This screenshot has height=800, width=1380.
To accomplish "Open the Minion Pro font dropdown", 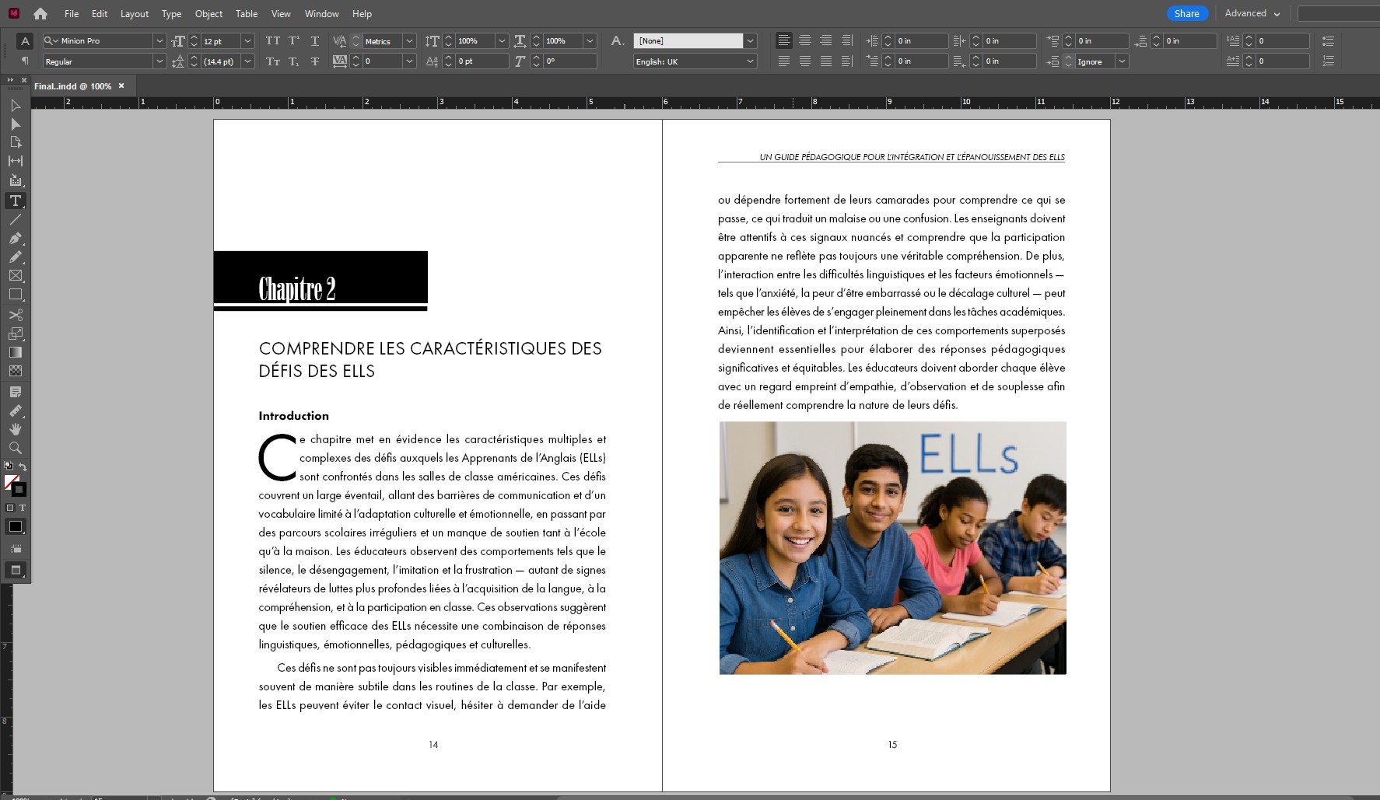I will click(x=159, y=40).
